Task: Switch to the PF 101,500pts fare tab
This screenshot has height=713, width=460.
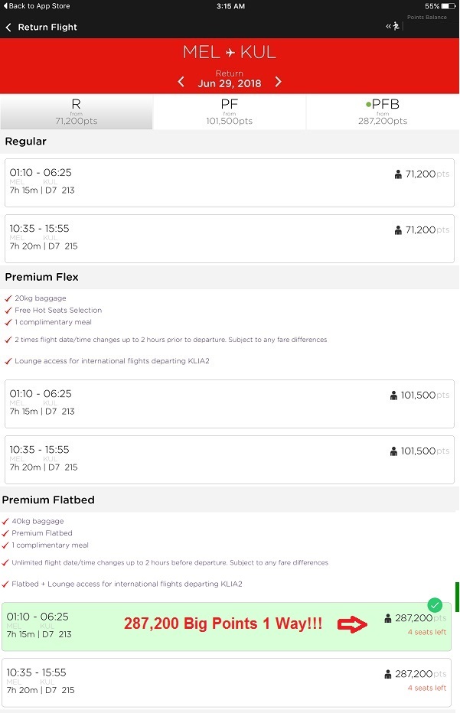Action: pos(230,112)
